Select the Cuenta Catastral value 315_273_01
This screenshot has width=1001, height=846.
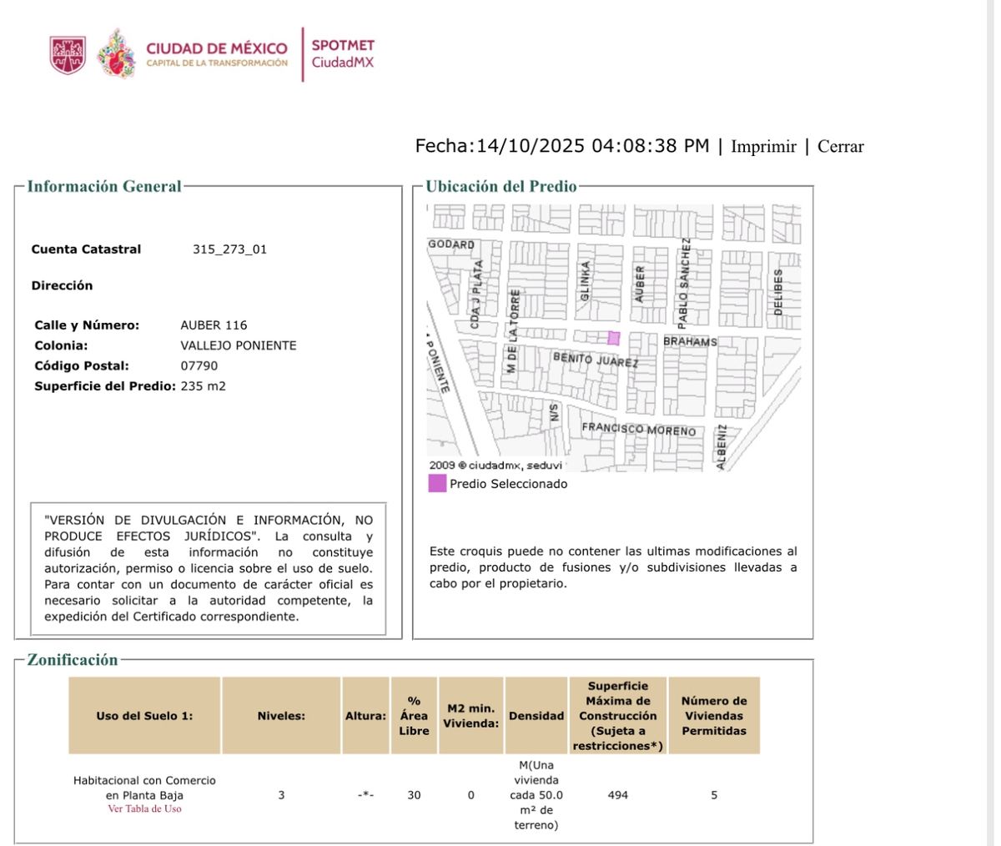click(229, 249)
